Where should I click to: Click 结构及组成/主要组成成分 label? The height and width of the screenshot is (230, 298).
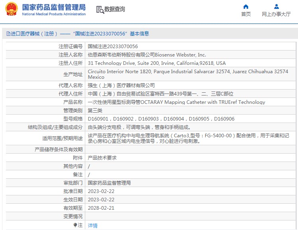pyautogui.click(x=55, y=127)
